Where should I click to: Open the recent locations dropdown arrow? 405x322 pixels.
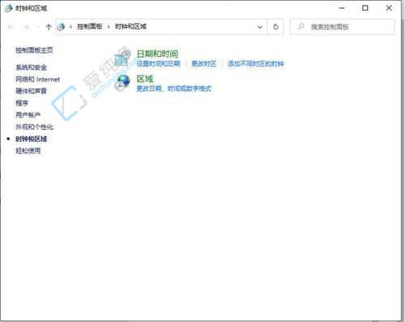tap(37, 27)
